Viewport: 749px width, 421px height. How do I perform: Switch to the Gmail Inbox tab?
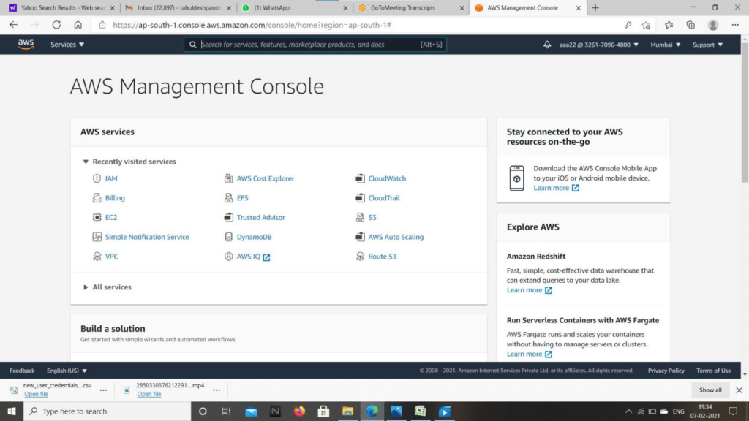click(x=178, y=7)
